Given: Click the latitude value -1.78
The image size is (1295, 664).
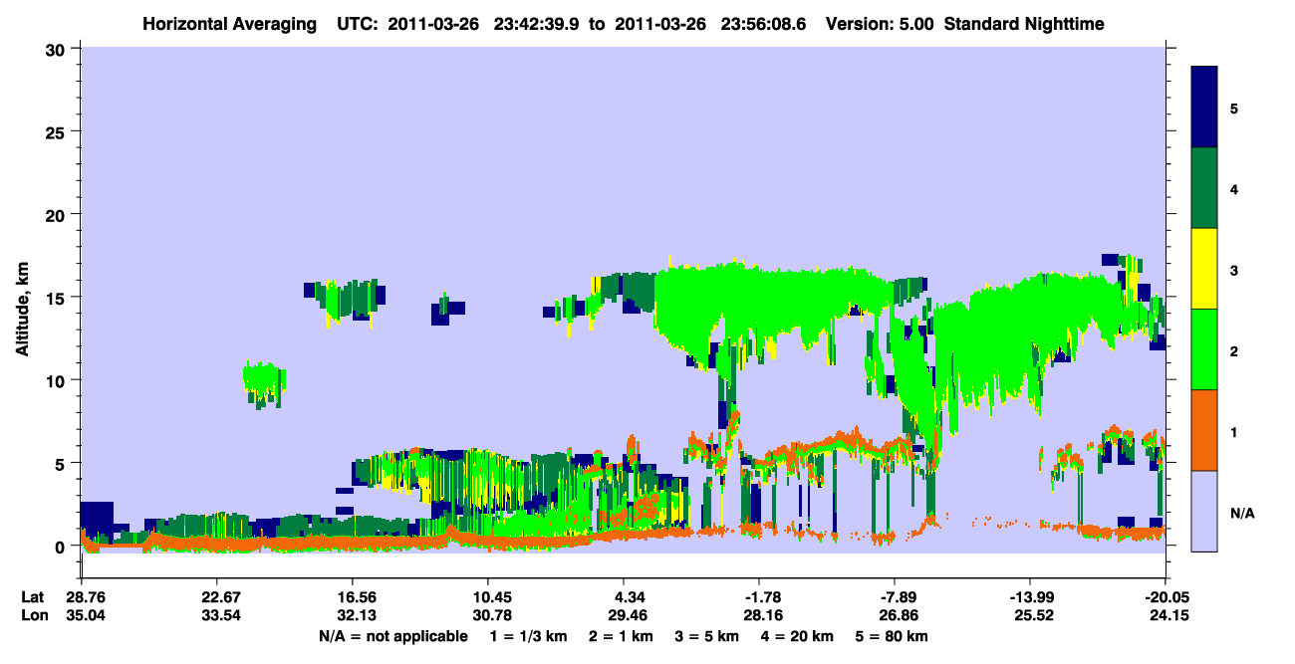Looking at the screenshot, I should [759, 597].
